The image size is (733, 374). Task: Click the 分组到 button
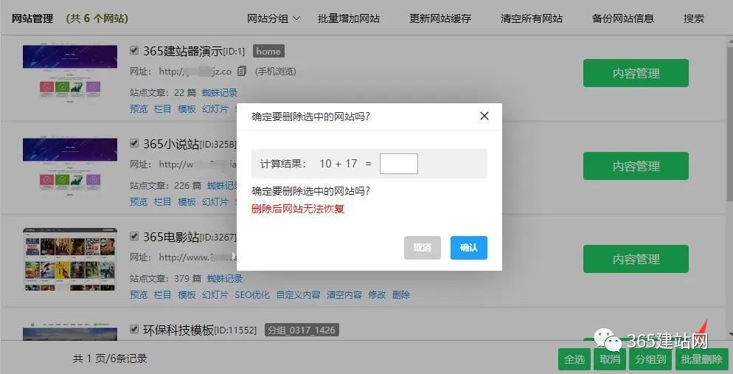[x=650, y=359]
